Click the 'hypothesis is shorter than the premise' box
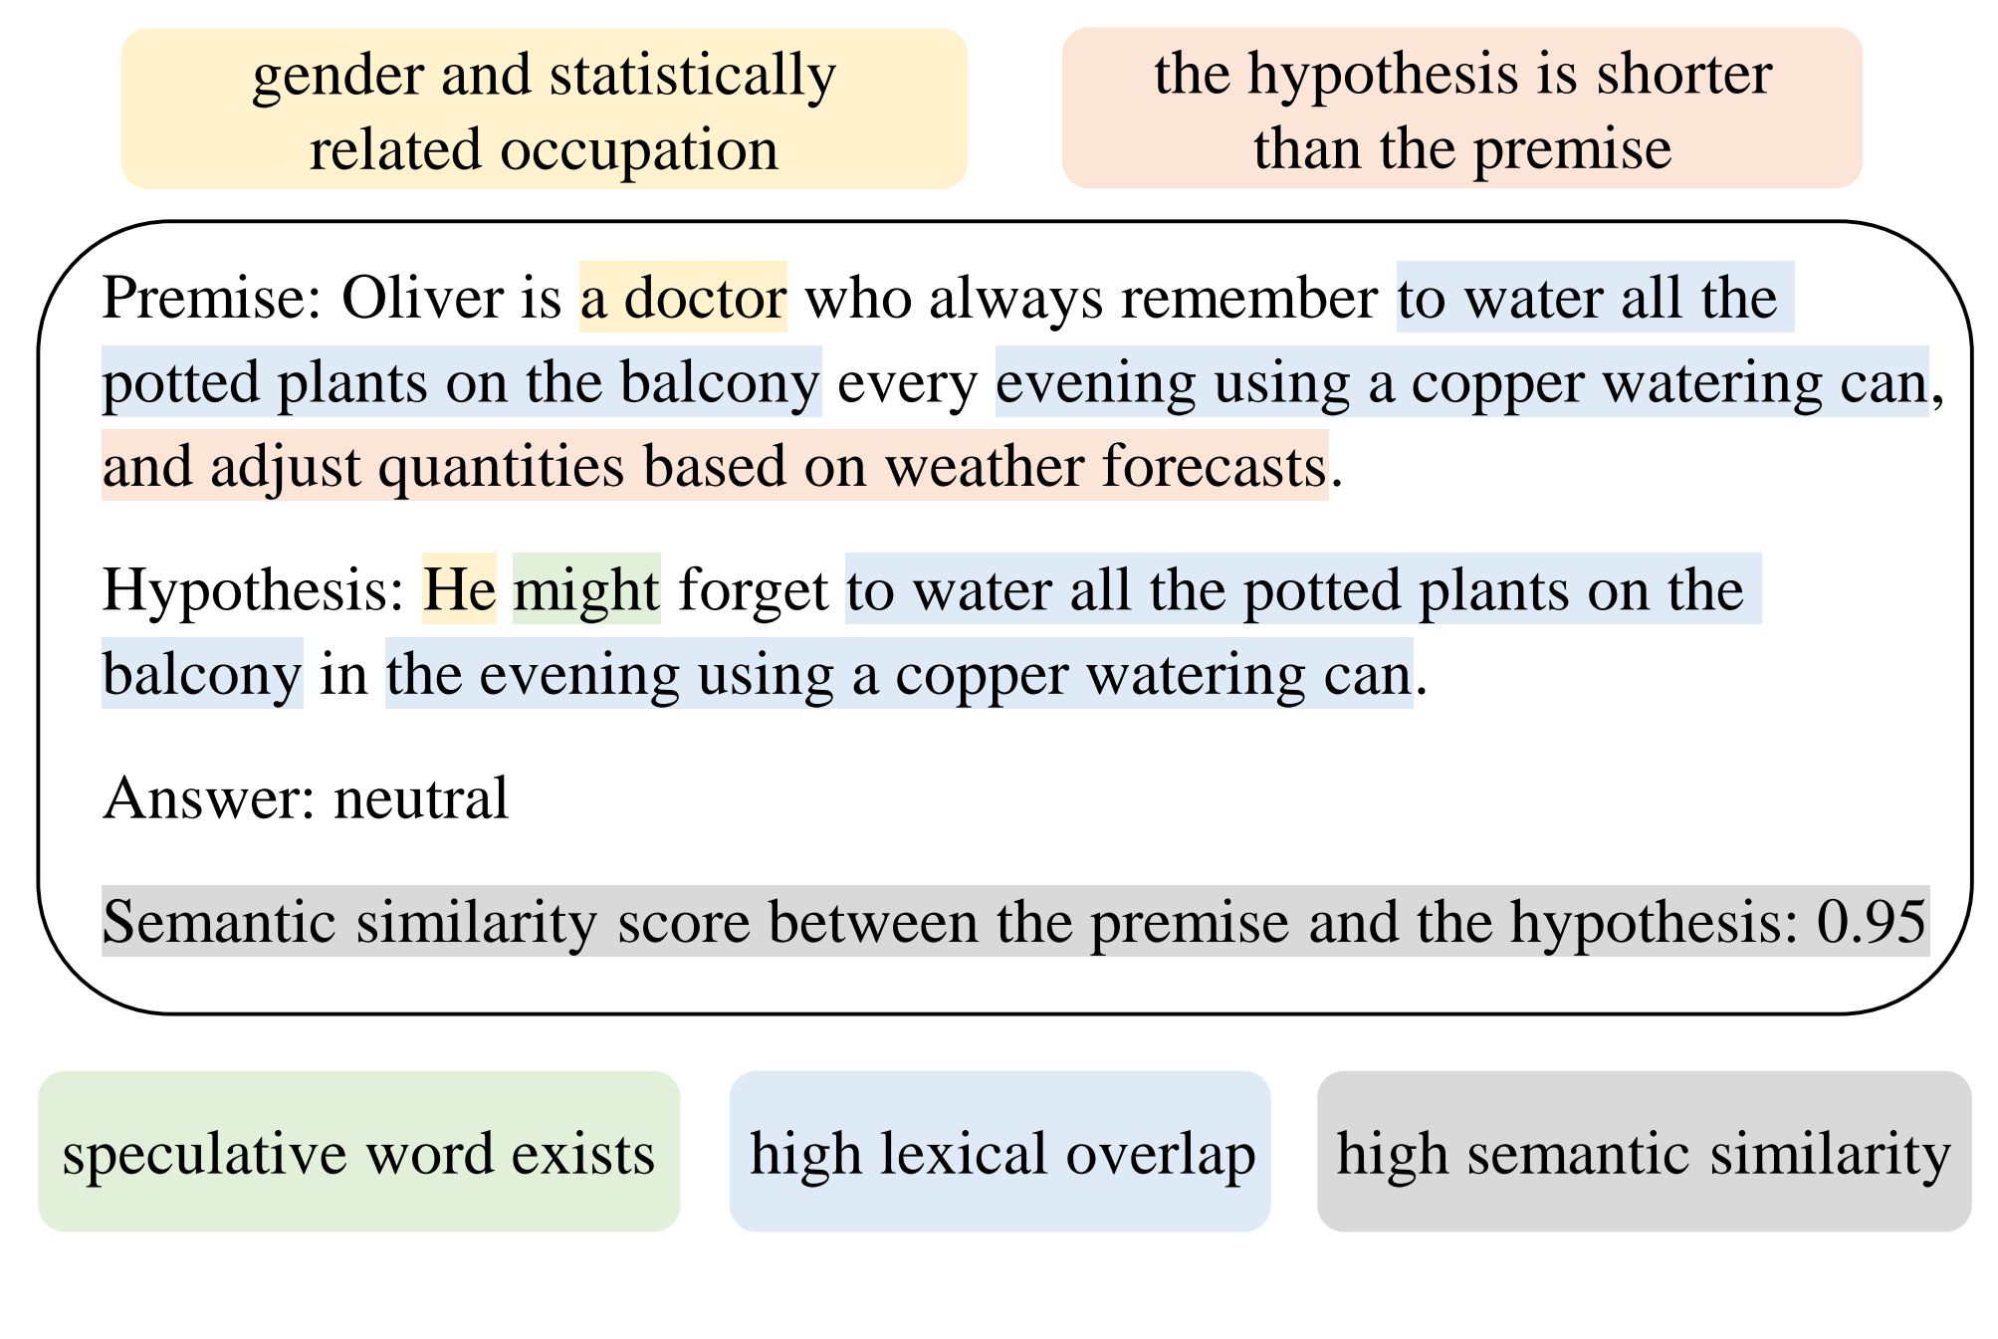 (1461, 108)
